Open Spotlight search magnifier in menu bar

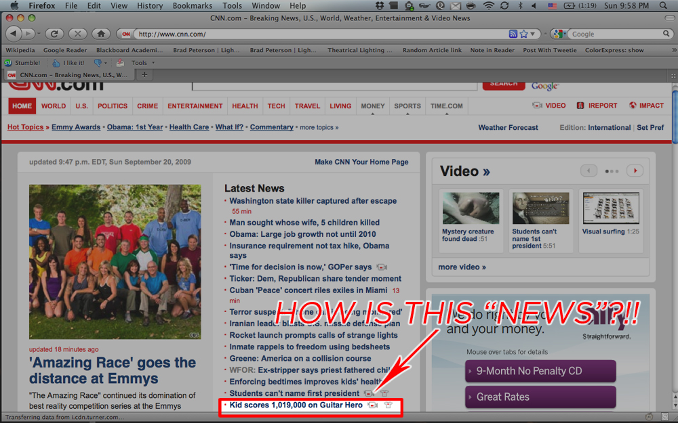coord(663,5)
